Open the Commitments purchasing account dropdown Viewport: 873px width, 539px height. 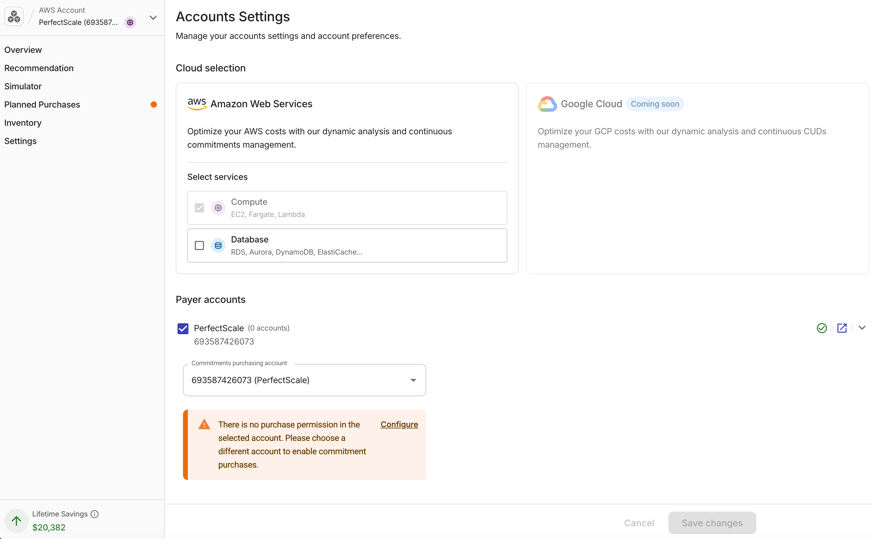pos(305,380)
